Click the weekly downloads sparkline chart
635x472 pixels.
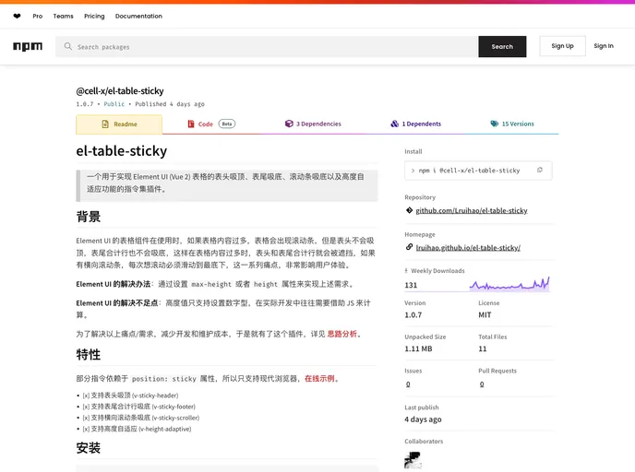coord(509,284)
